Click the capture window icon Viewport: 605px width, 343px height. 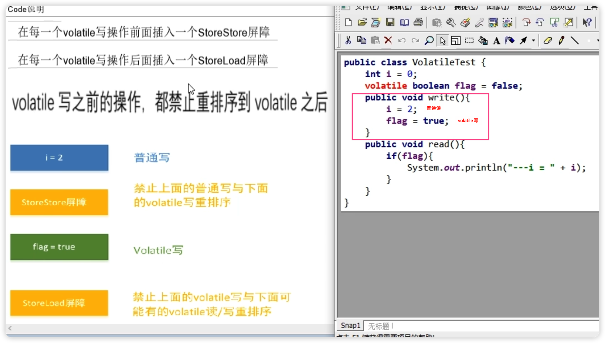click(493, 22)
